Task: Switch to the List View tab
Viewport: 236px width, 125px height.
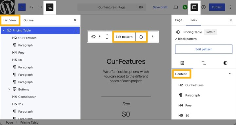Action: click(10, 20)
